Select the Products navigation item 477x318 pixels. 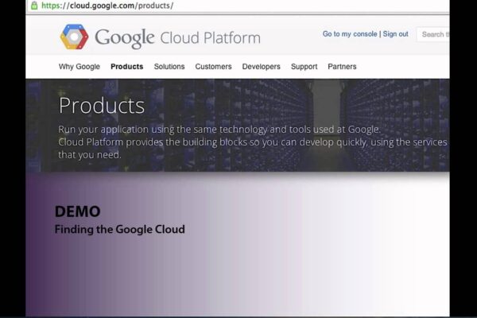pyautogui.click(x=127, y=67)
